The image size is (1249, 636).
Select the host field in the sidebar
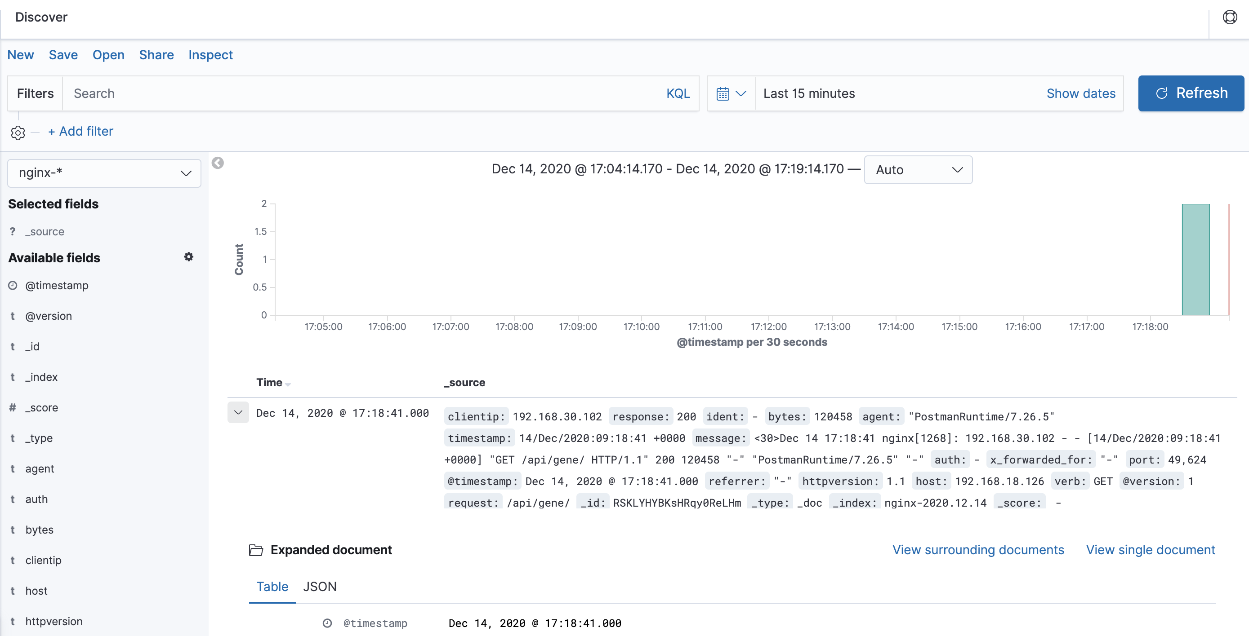point(36,591)
